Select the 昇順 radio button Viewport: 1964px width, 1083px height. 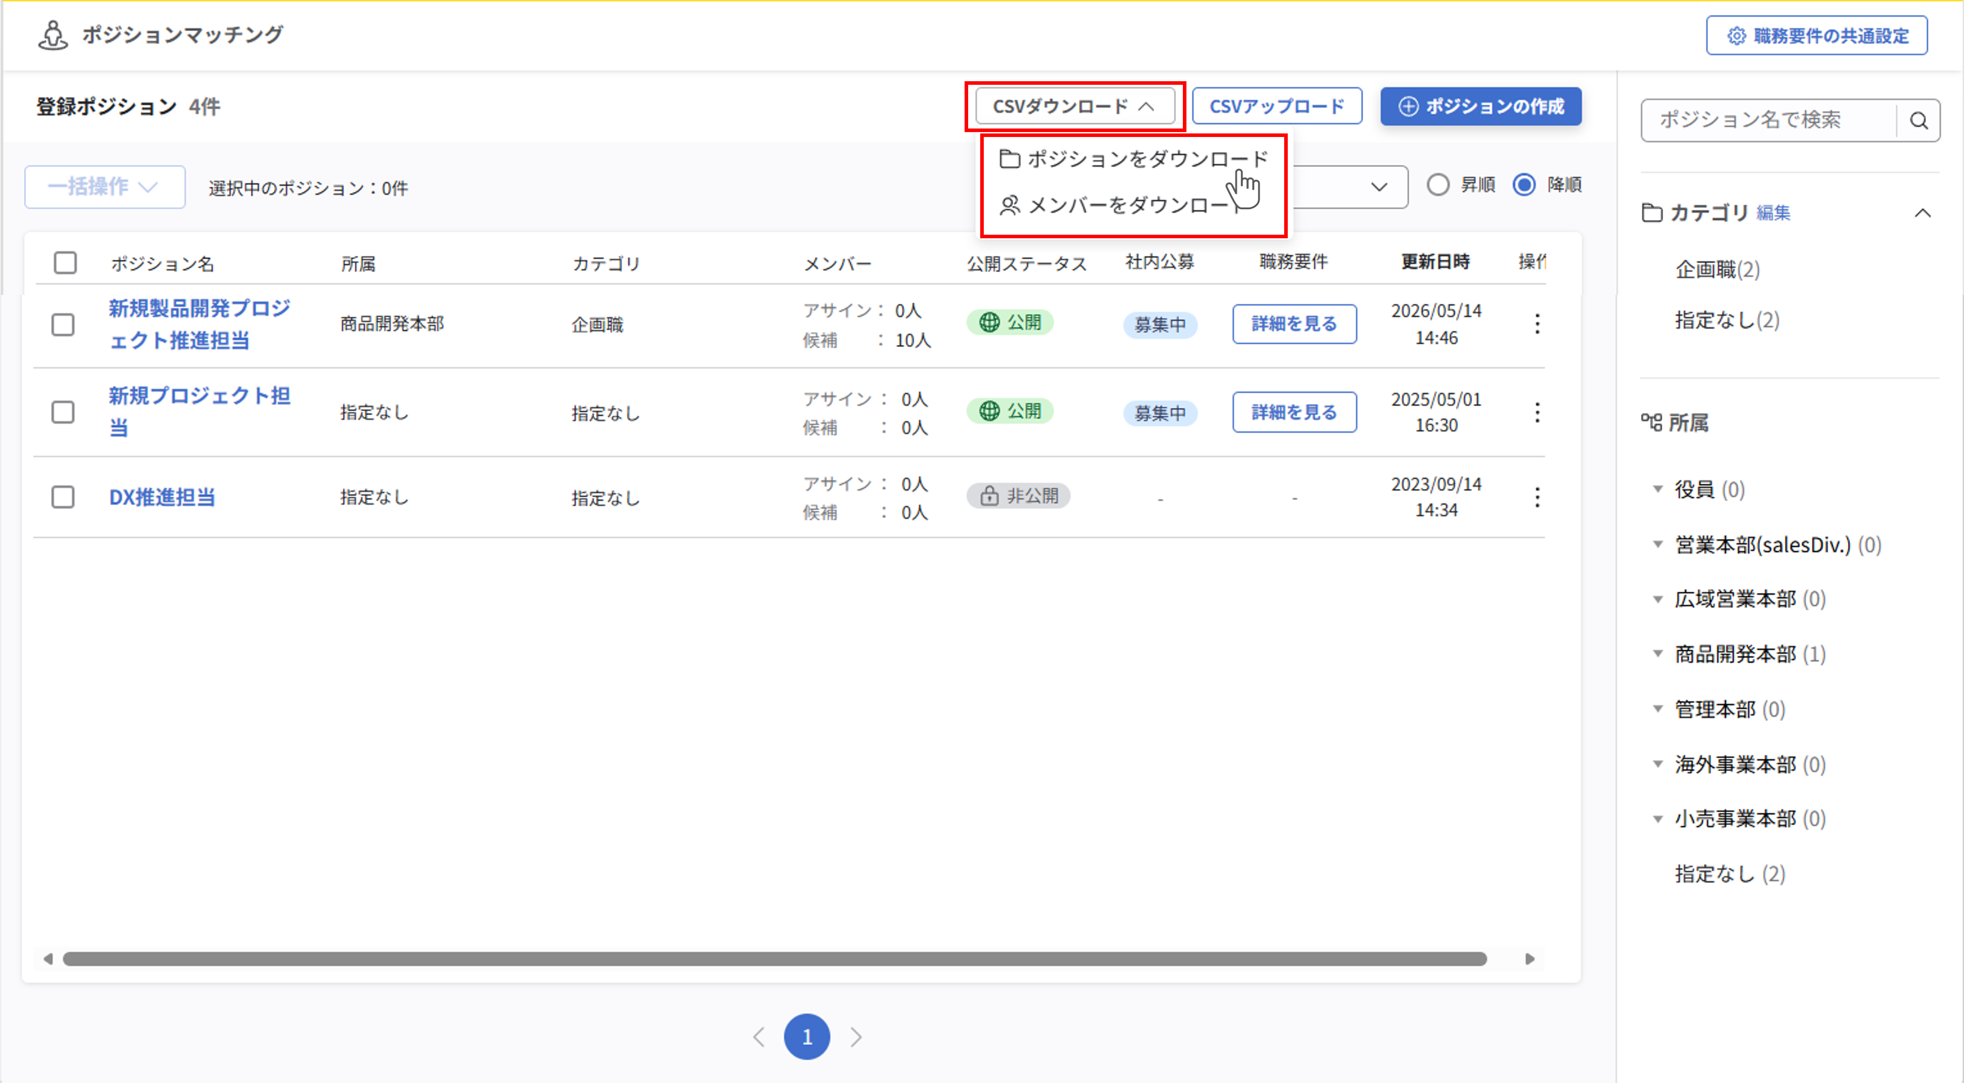point(1438,185)
